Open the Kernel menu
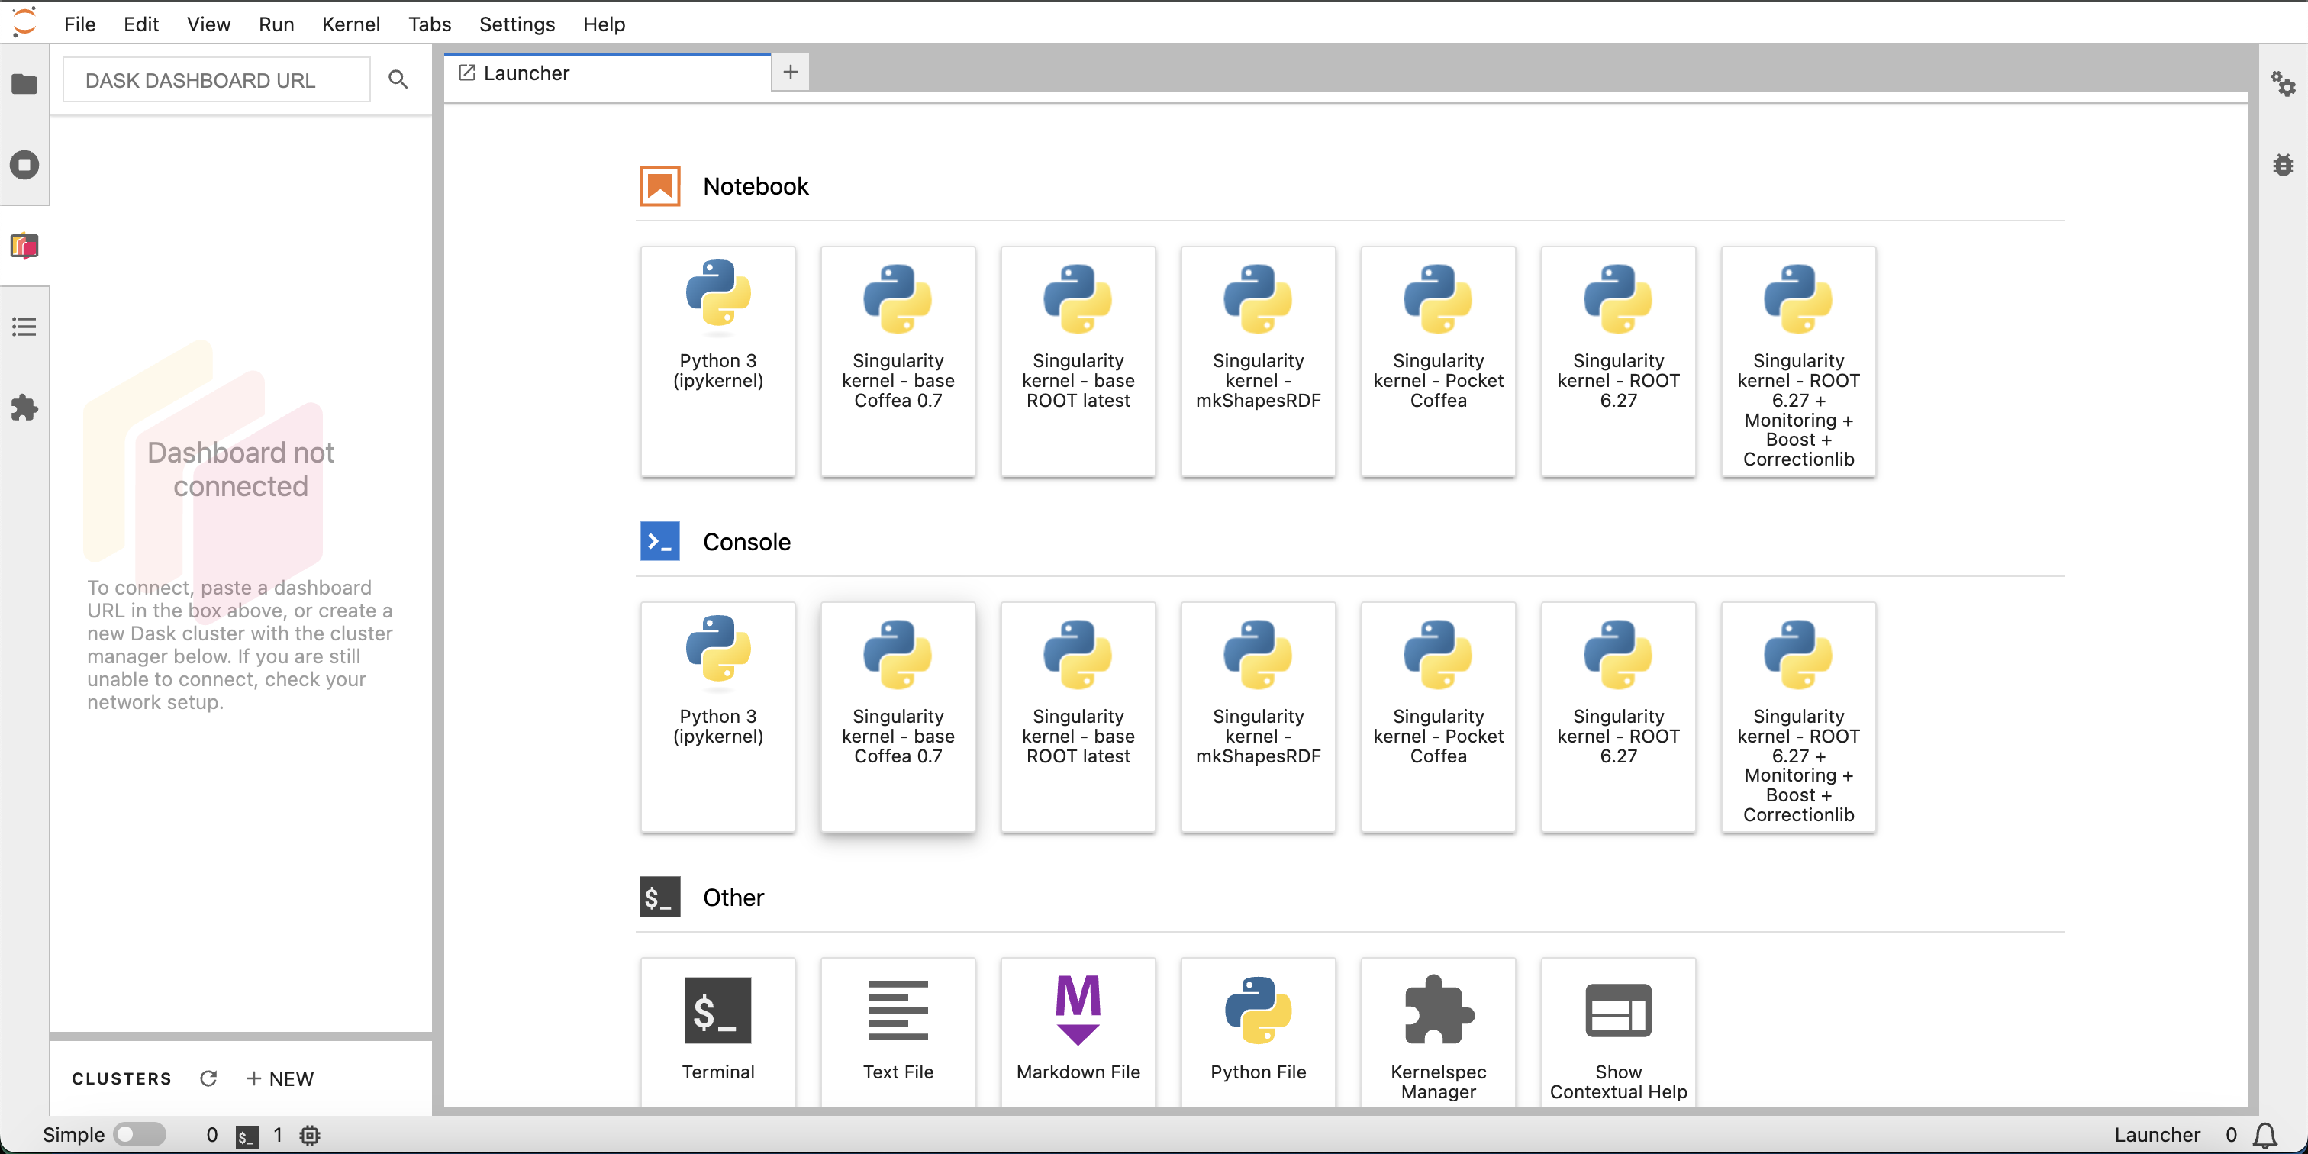Viewport: 2308px width, 1154px height. click(x=350, y=24)
